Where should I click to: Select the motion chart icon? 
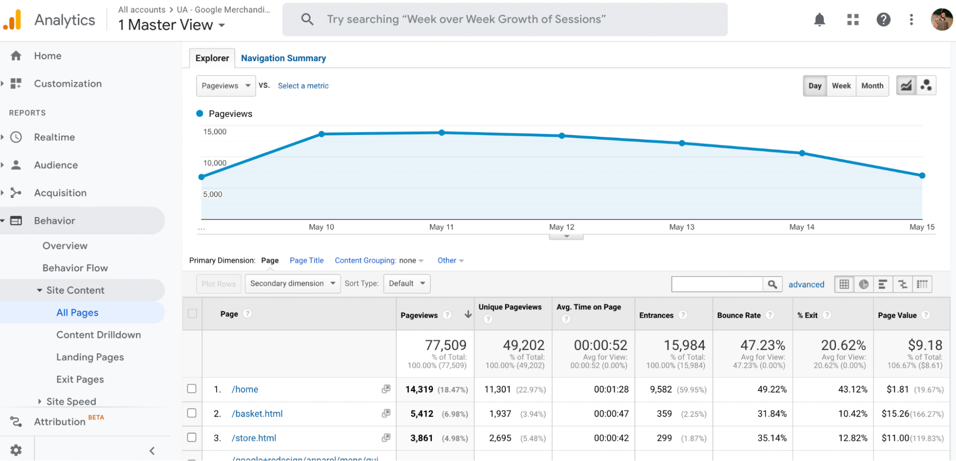click(x=926, y=85)
